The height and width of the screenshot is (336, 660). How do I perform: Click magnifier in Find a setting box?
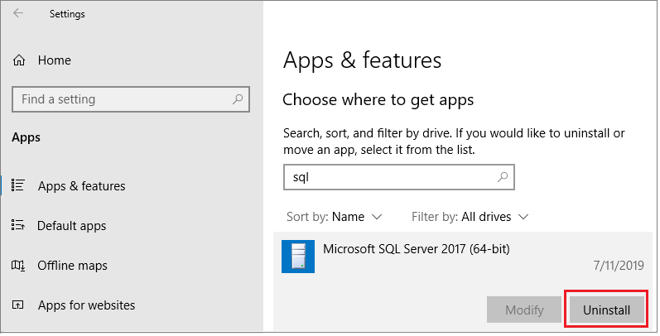coord(238,99)
